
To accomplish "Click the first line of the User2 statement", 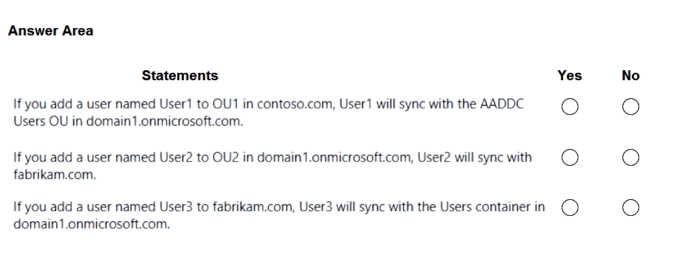I will [272, 158].
